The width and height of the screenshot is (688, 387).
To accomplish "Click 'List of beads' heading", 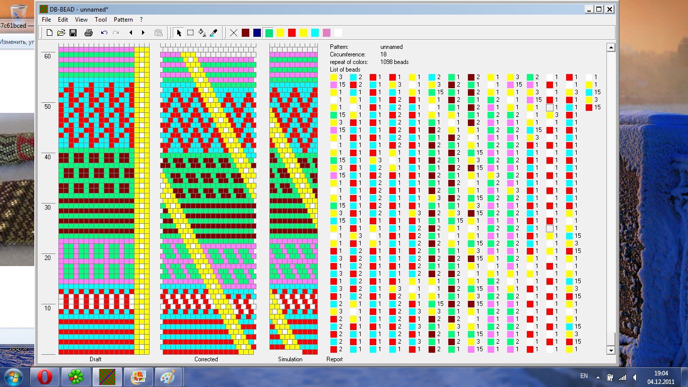I will [x=345, y=70].
